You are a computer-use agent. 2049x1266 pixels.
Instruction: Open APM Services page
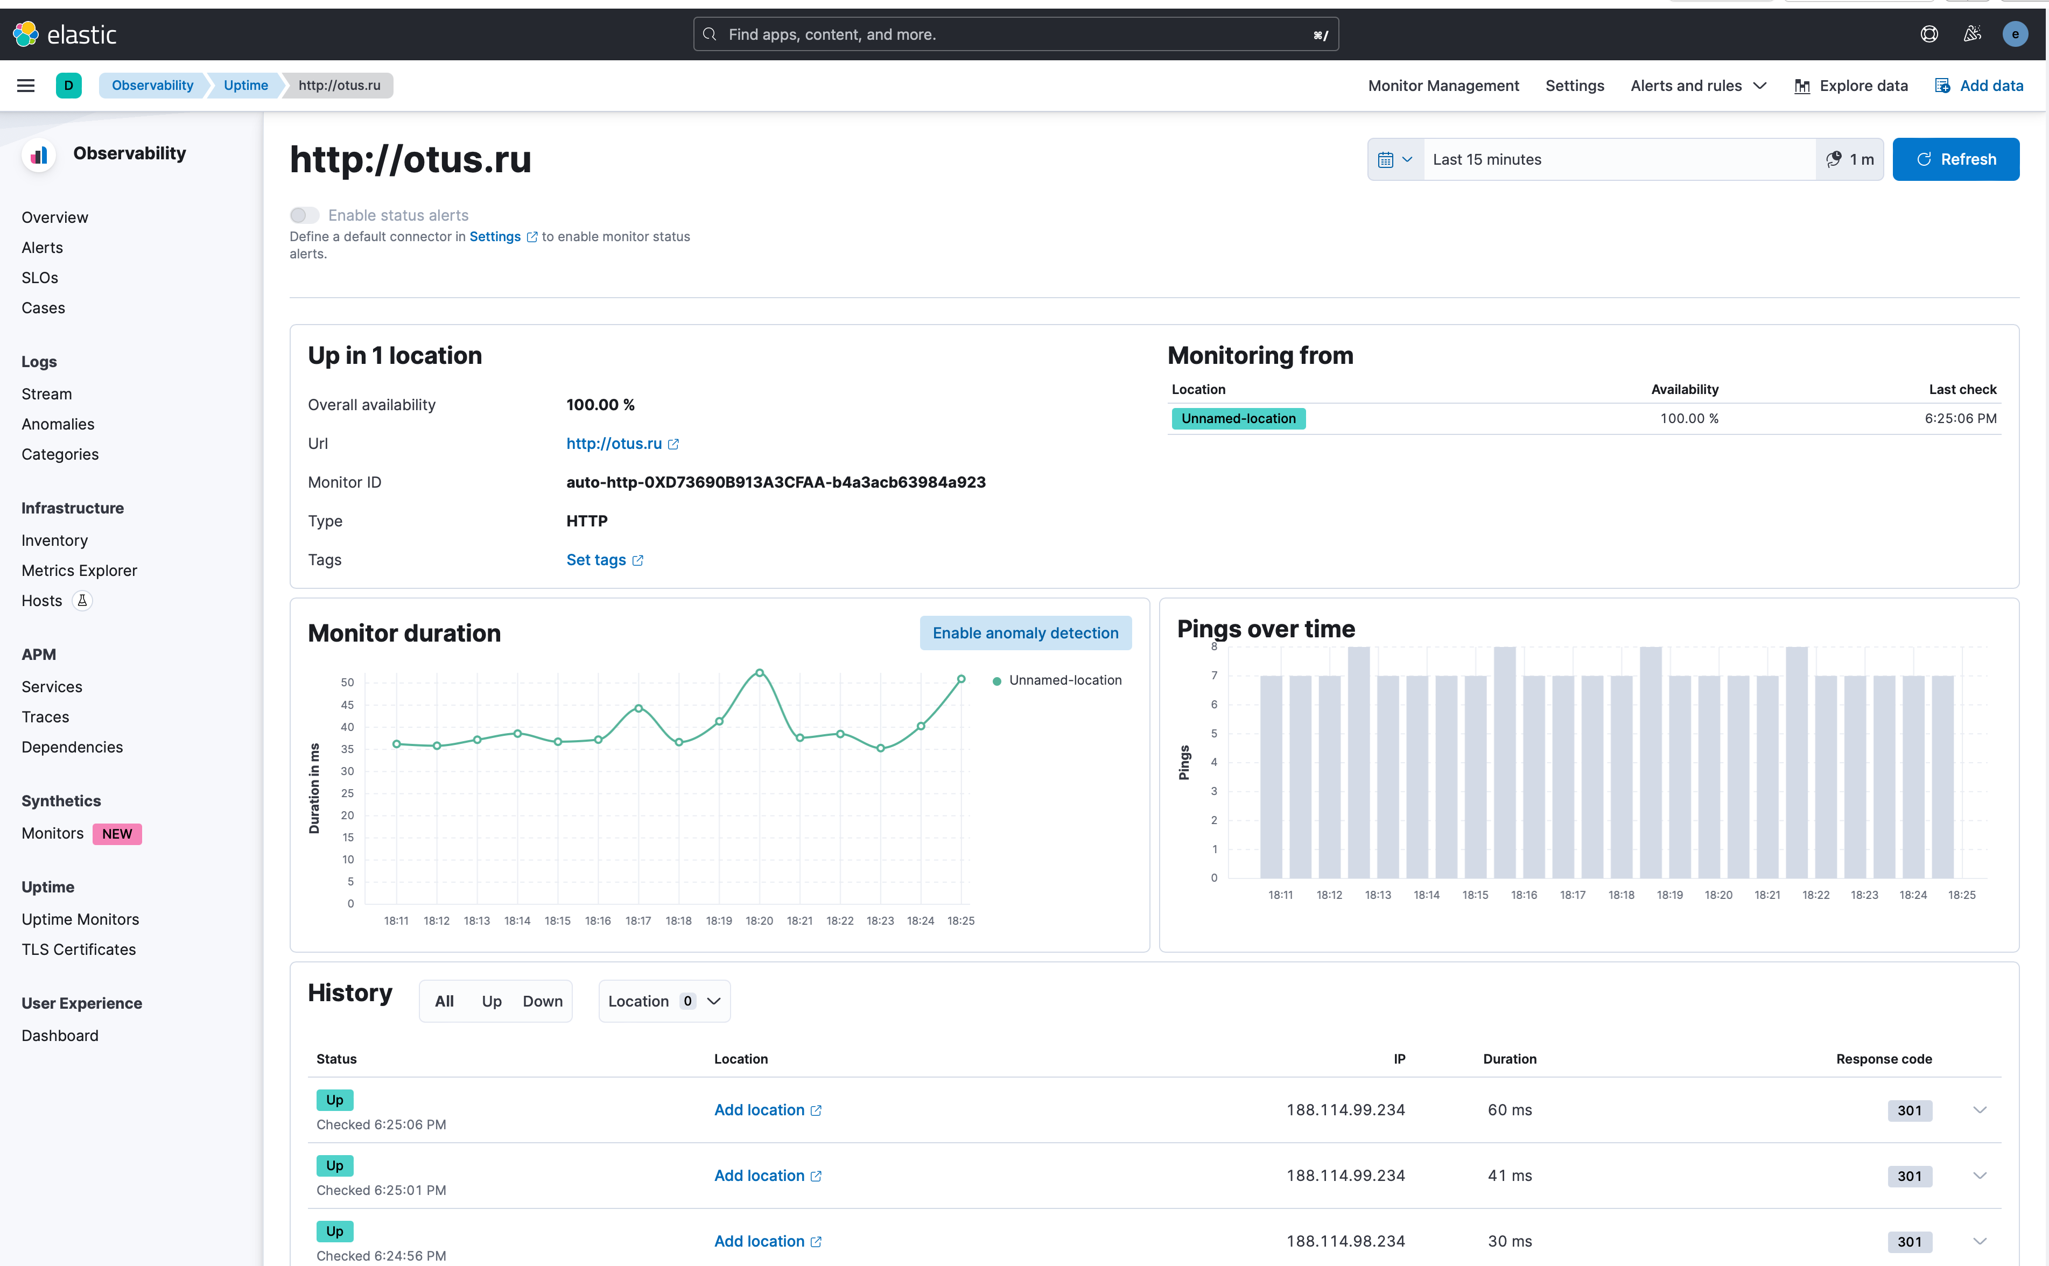click(52, 687)
